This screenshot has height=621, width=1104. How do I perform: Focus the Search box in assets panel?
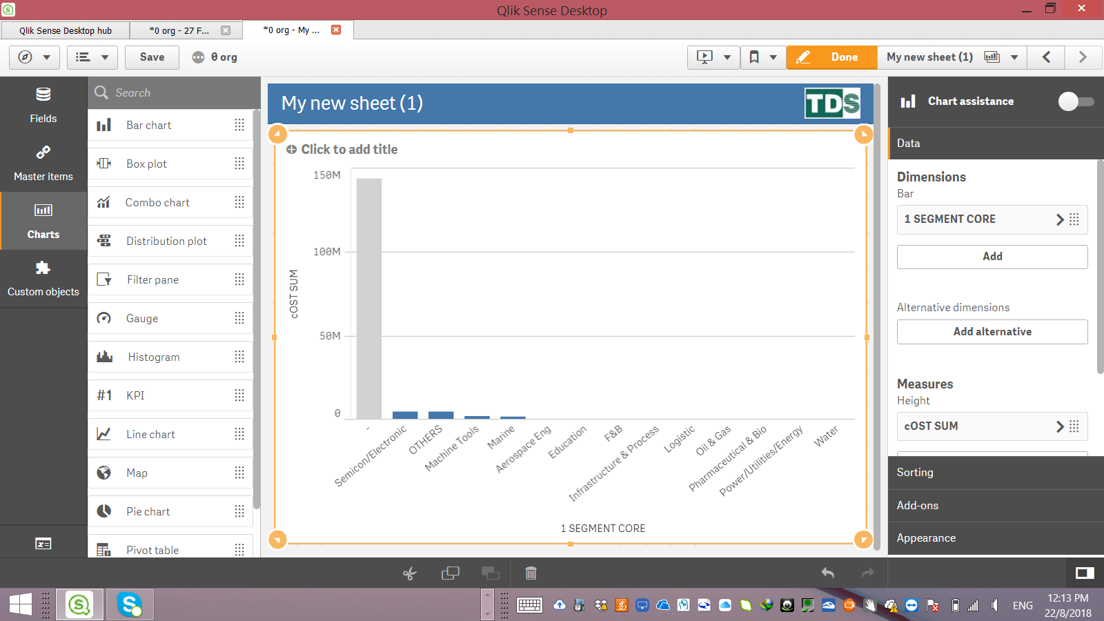(174, 92)
